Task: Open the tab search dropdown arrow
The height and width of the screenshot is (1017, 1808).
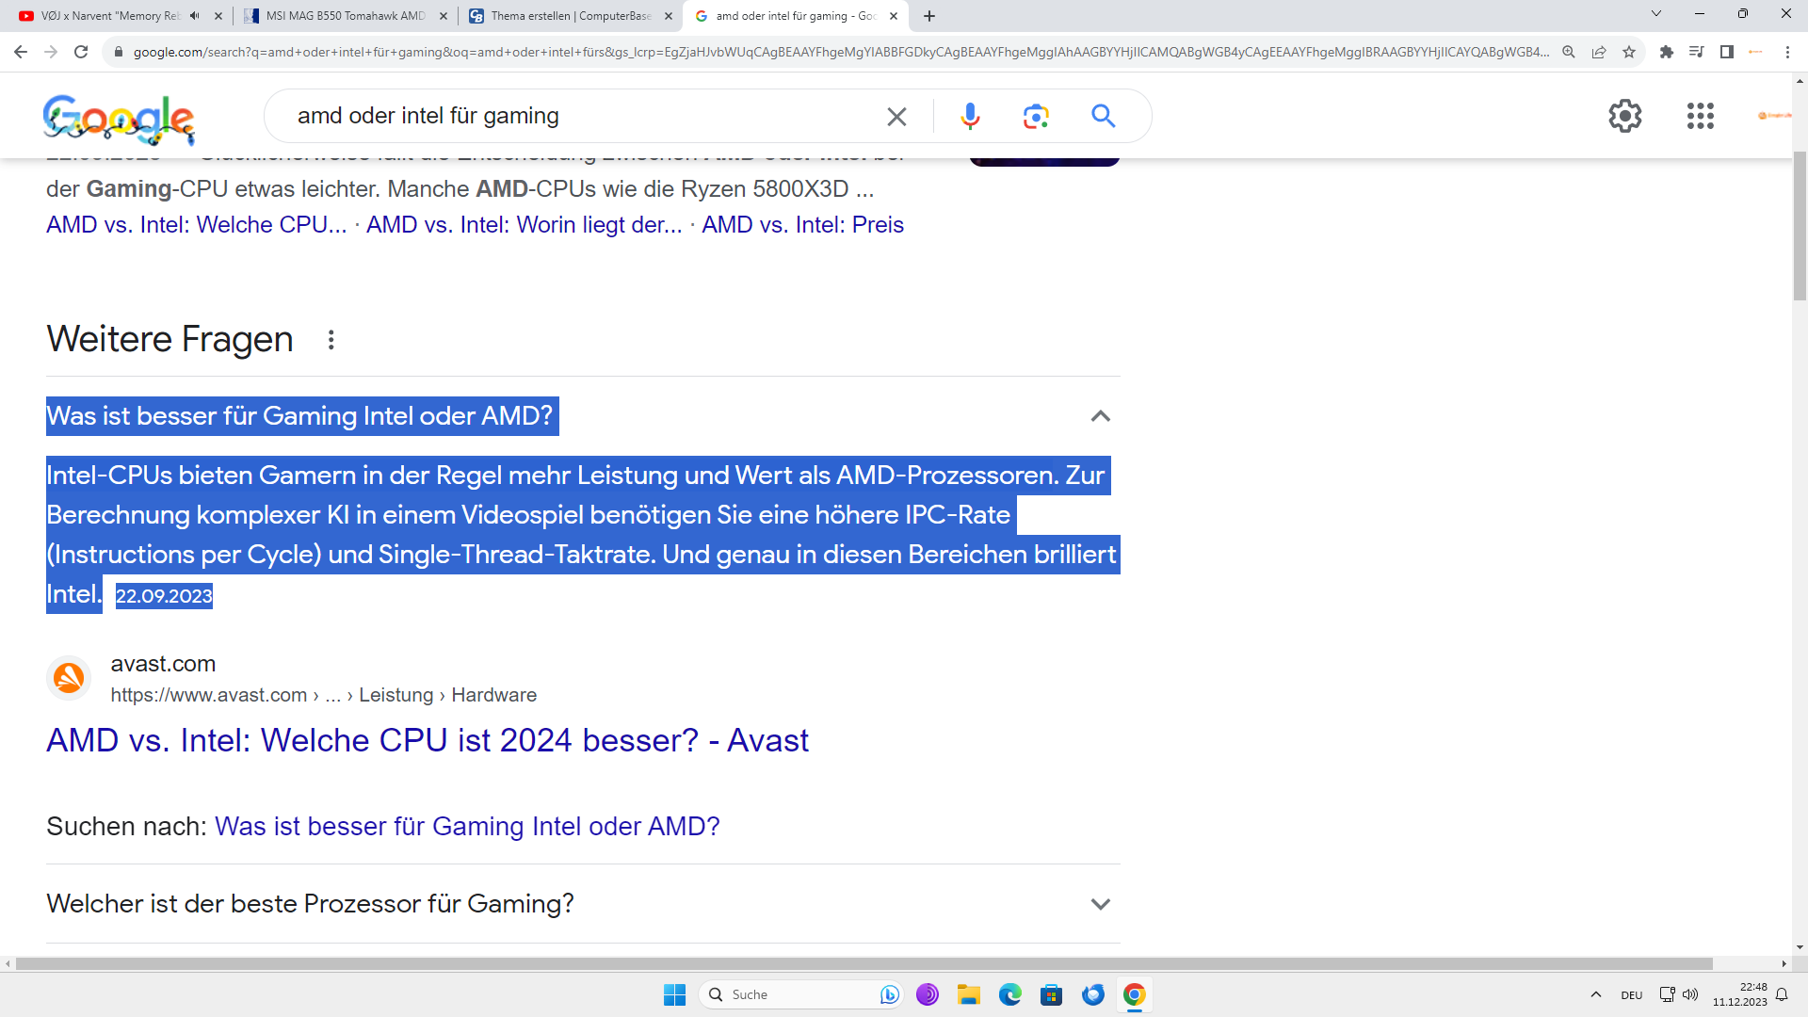Action: click(1655, 14)
